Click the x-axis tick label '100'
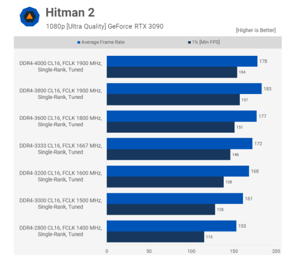296x259 pixels. 192,252
